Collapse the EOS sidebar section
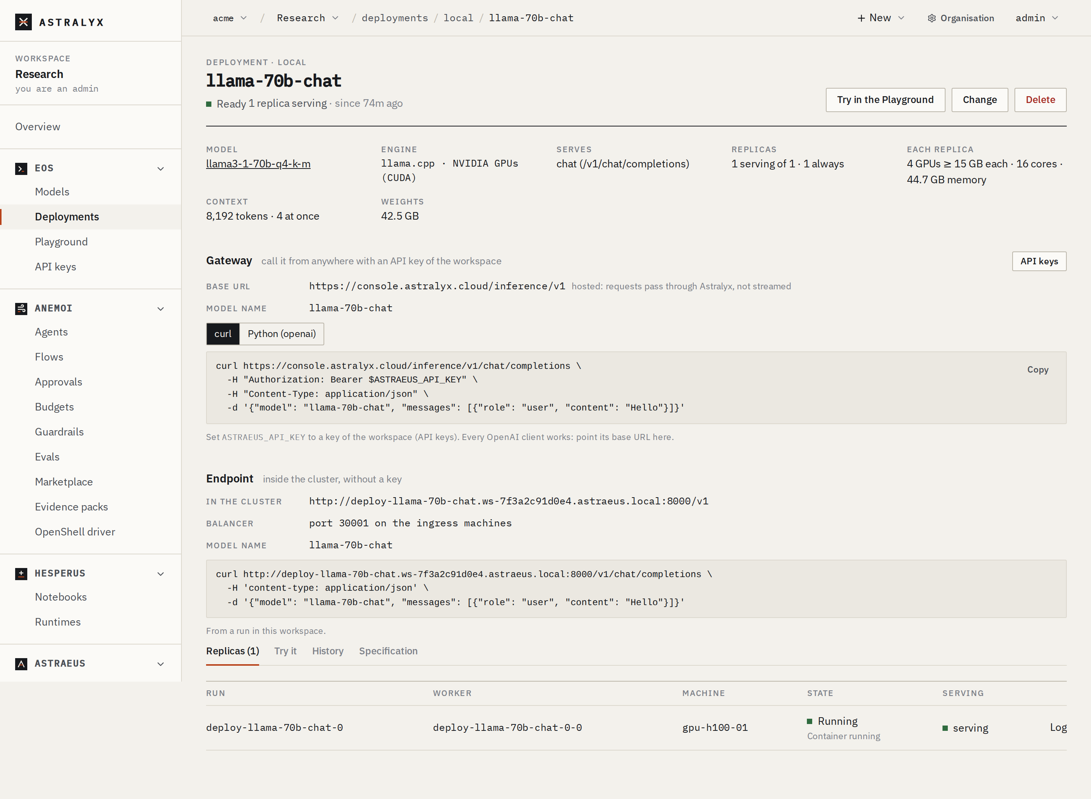This screenshot has height=799, width=1091. coord(161,169)
